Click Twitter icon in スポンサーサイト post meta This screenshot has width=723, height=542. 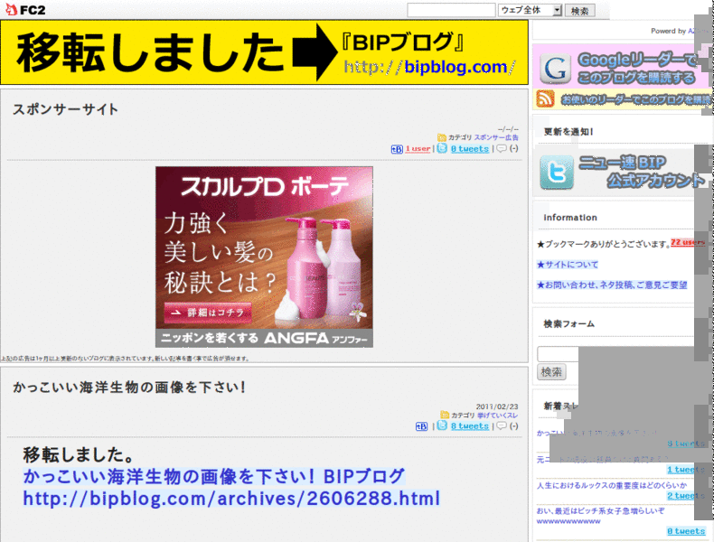tap(442, 148)
